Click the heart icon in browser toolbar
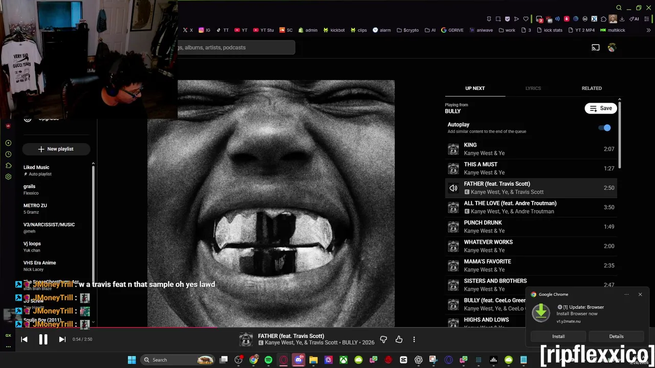 pos(526,19)
